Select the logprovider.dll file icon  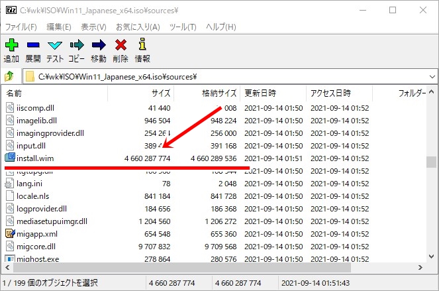tap(10, 208)
